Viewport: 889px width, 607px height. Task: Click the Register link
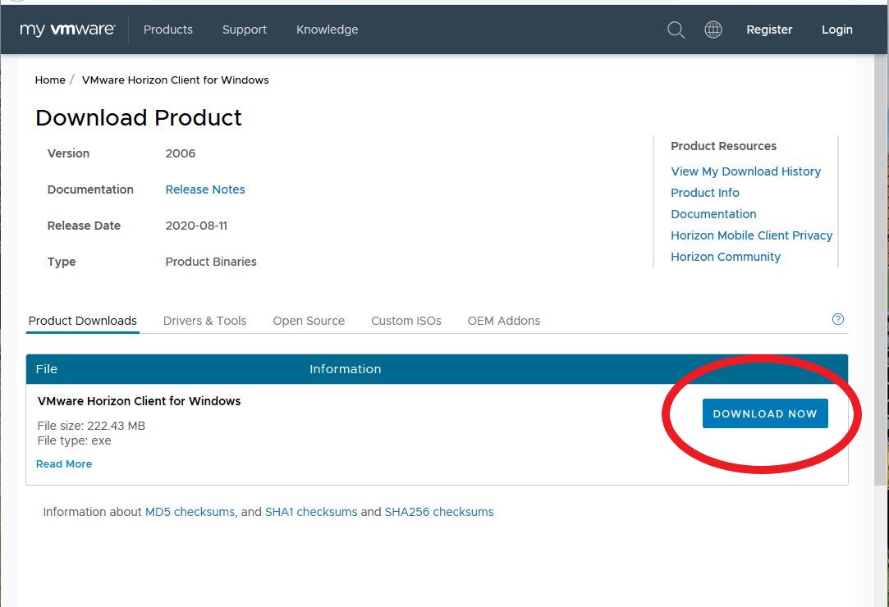pos(768,30)
